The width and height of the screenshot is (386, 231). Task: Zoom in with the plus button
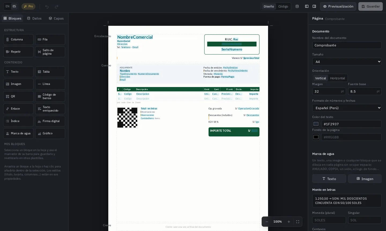point(289,222)
